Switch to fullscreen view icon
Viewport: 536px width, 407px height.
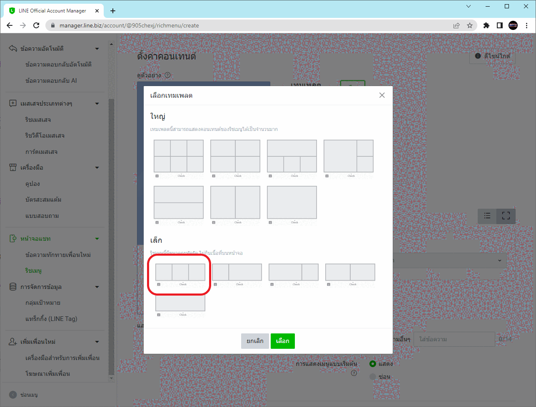coord(506,216)
